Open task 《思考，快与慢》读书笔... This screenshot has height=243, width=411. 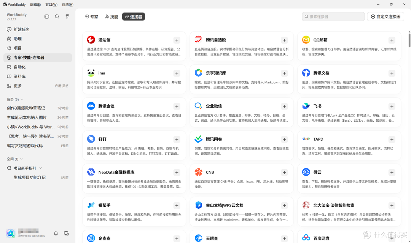(37, 136)
